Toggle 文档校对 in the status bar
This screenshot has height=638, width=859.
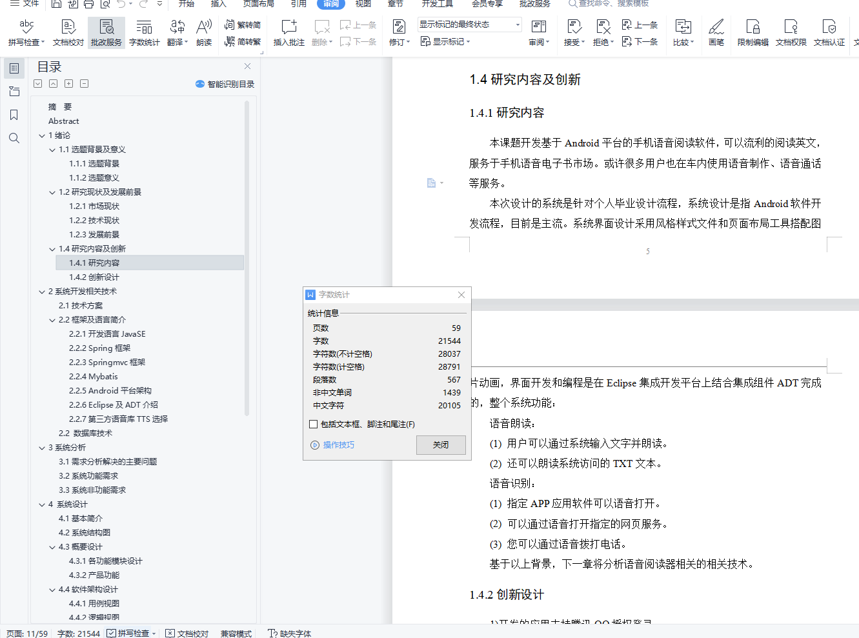[187, 633]
